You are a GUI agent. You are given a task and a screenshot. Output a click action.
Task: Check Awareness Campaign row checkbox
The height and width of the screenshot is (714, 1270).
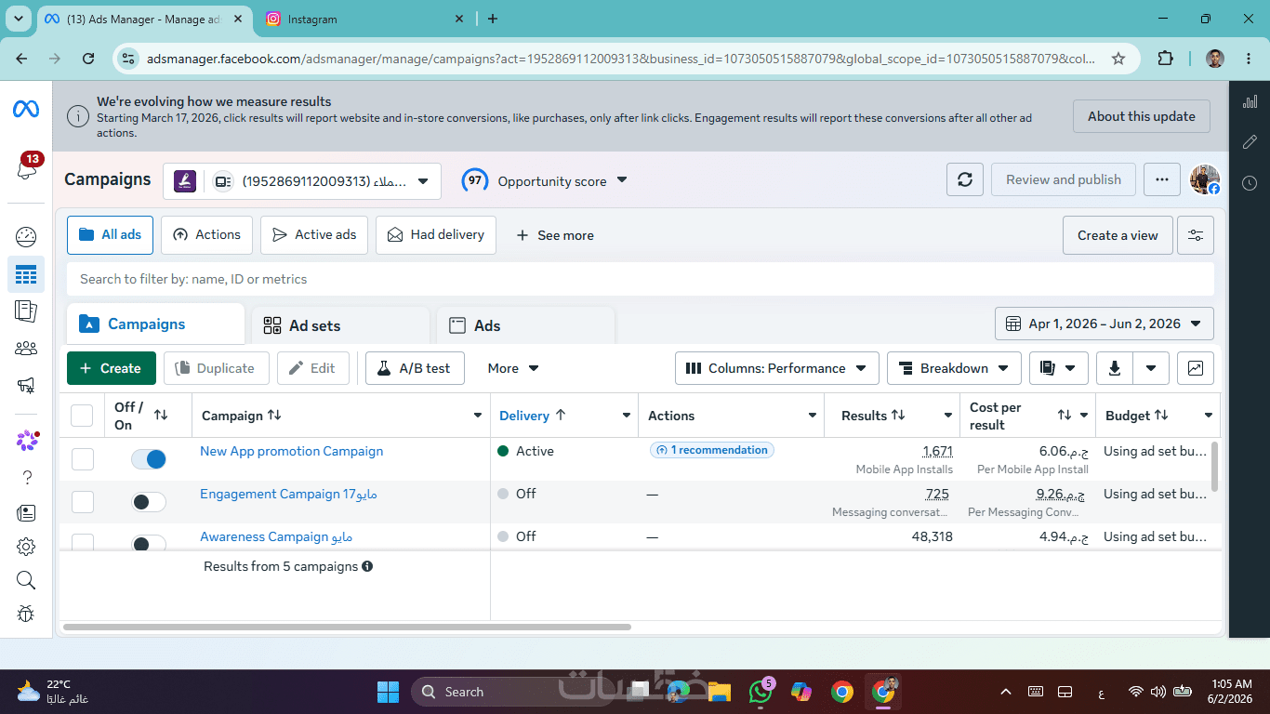[83, 543]
